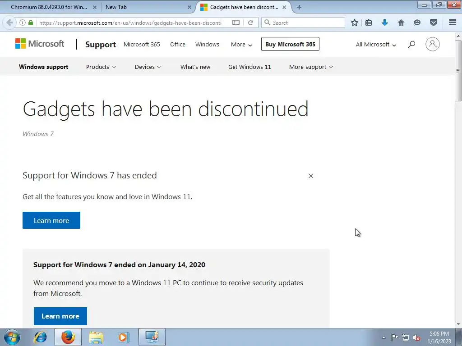462x346 pixels.
Task: Save page to Pocket icon
Action: point(434,23)
